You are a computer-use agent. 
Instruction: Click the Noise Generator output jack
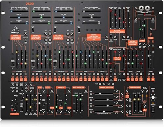[86, 91]
